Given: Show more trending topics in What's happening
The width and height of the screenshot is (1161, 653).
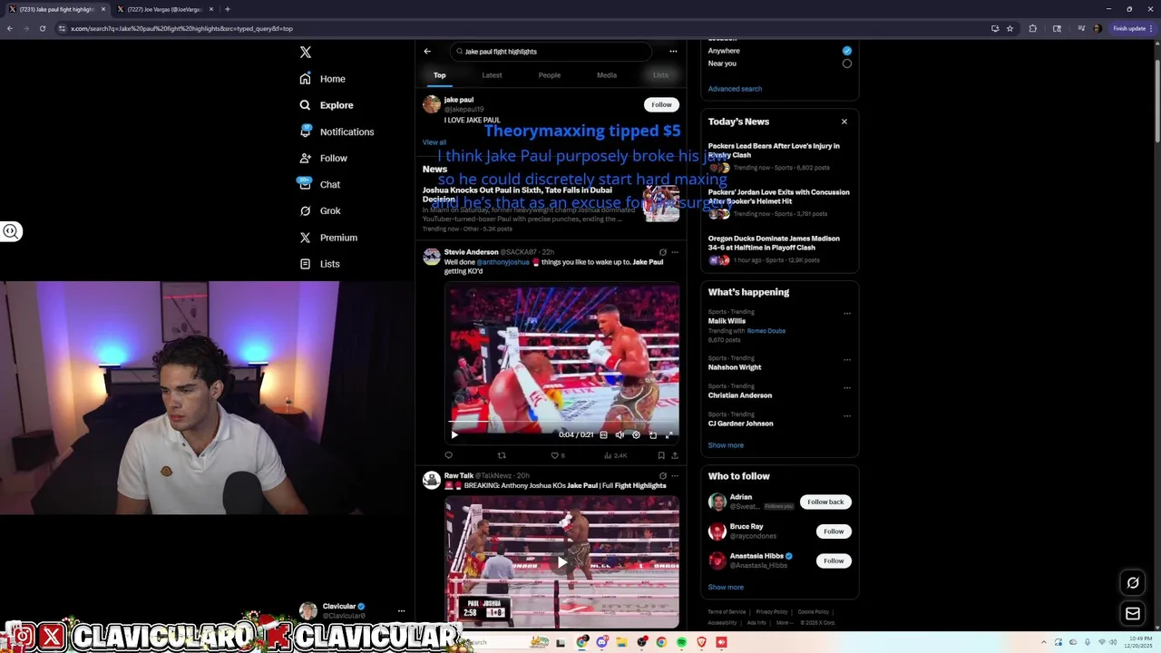Looking at the screenshot, I should [726, 445].
